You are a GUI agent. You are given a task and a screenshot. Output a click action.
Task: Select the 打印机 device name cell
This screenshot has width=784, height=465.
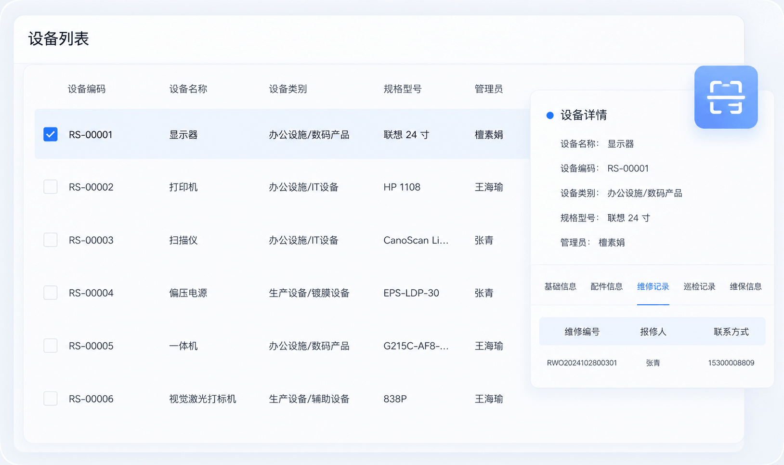(183, 187)
